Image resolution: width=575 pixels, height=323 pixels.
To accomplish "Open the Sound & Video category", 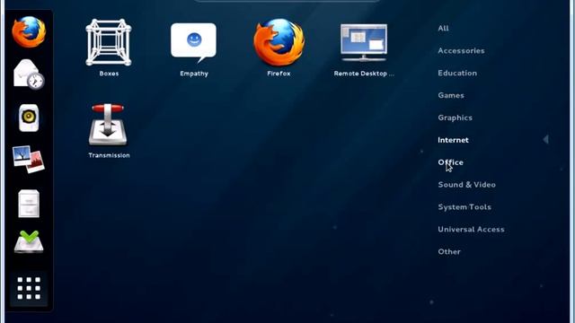I will pyautogui.click(x=466, y=185).
